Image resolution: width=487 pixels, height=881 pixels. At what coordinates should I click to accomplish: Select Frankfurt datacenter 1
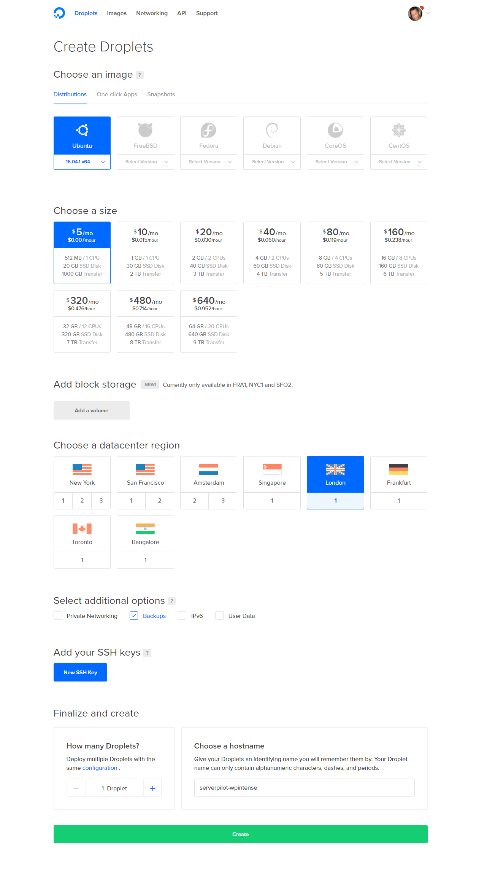click(x=399, y=501)
